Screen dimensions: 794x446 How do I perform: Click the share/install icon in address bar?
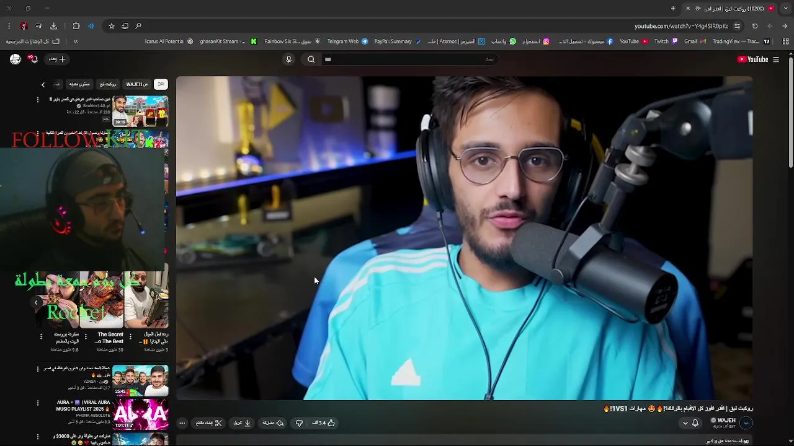(125, 26)
